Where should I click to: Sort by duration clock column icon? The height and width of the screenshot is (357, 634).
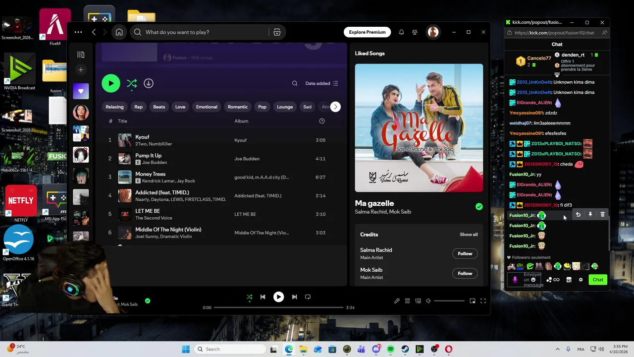tap(322, 121)
